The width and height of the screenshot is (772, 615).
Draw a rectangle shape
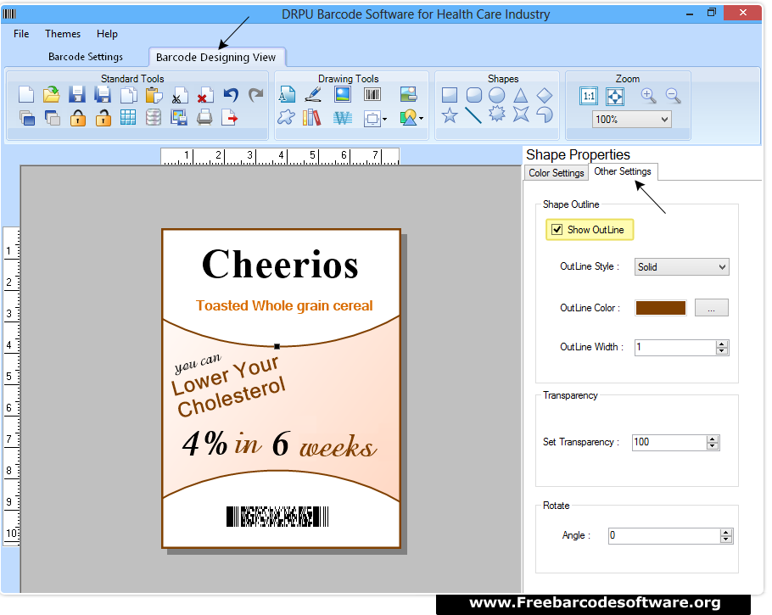[x=450, y=94]
